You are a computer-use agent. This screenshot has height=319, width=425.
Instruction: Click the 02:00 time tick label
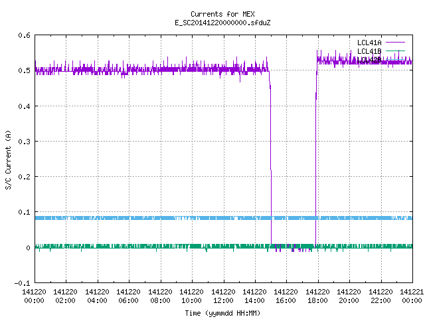(65, 300)
